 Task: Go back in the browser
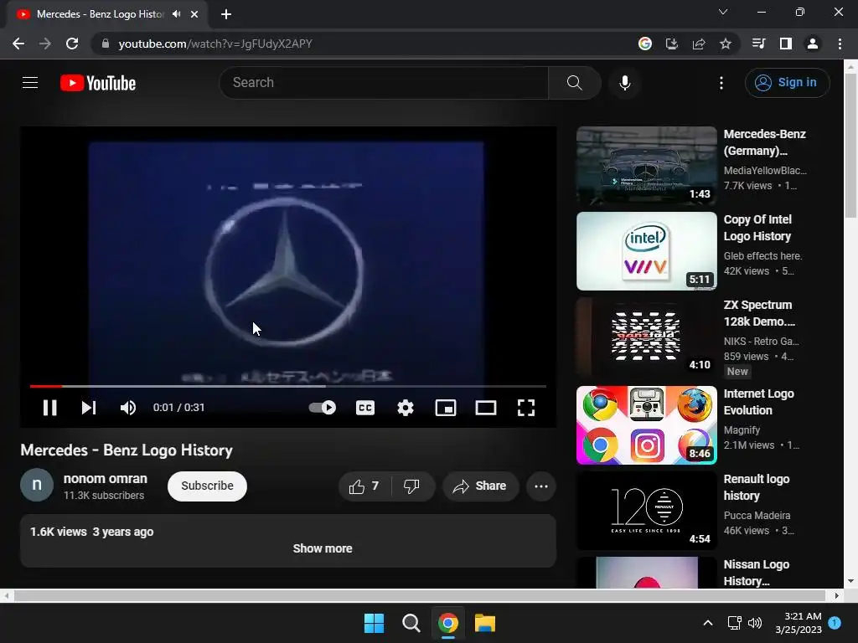coord(18,44)
